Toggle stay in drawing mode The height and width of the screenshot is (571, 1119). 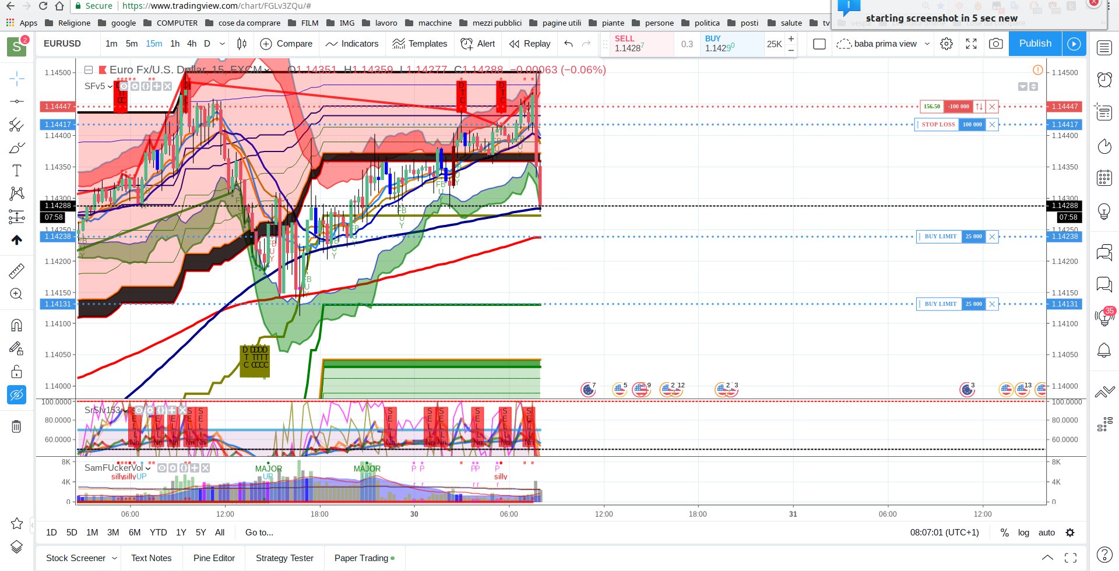(17, 348)
